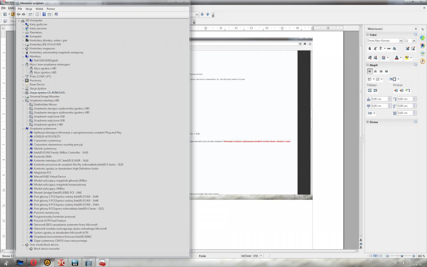Click the above-paragraph spacing input field
Image resolution: width=427 pixels, height=267 pixels.
(379, 99)
